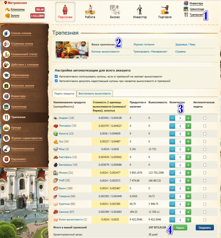Viewport: 221px width, 238px height.
Task: Click the Бизнес navigation icon
Action: (115, 9)
